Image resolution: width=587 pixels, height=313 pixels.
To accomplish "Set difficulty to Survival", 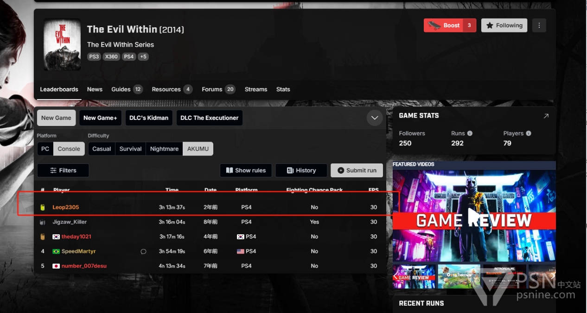I will (130, 149).
